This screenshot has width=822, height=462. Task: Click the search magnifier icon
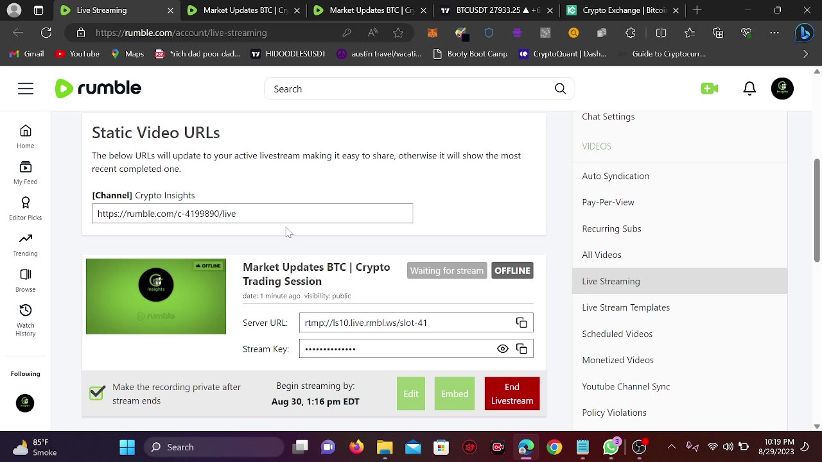click(x=560, y=89)
